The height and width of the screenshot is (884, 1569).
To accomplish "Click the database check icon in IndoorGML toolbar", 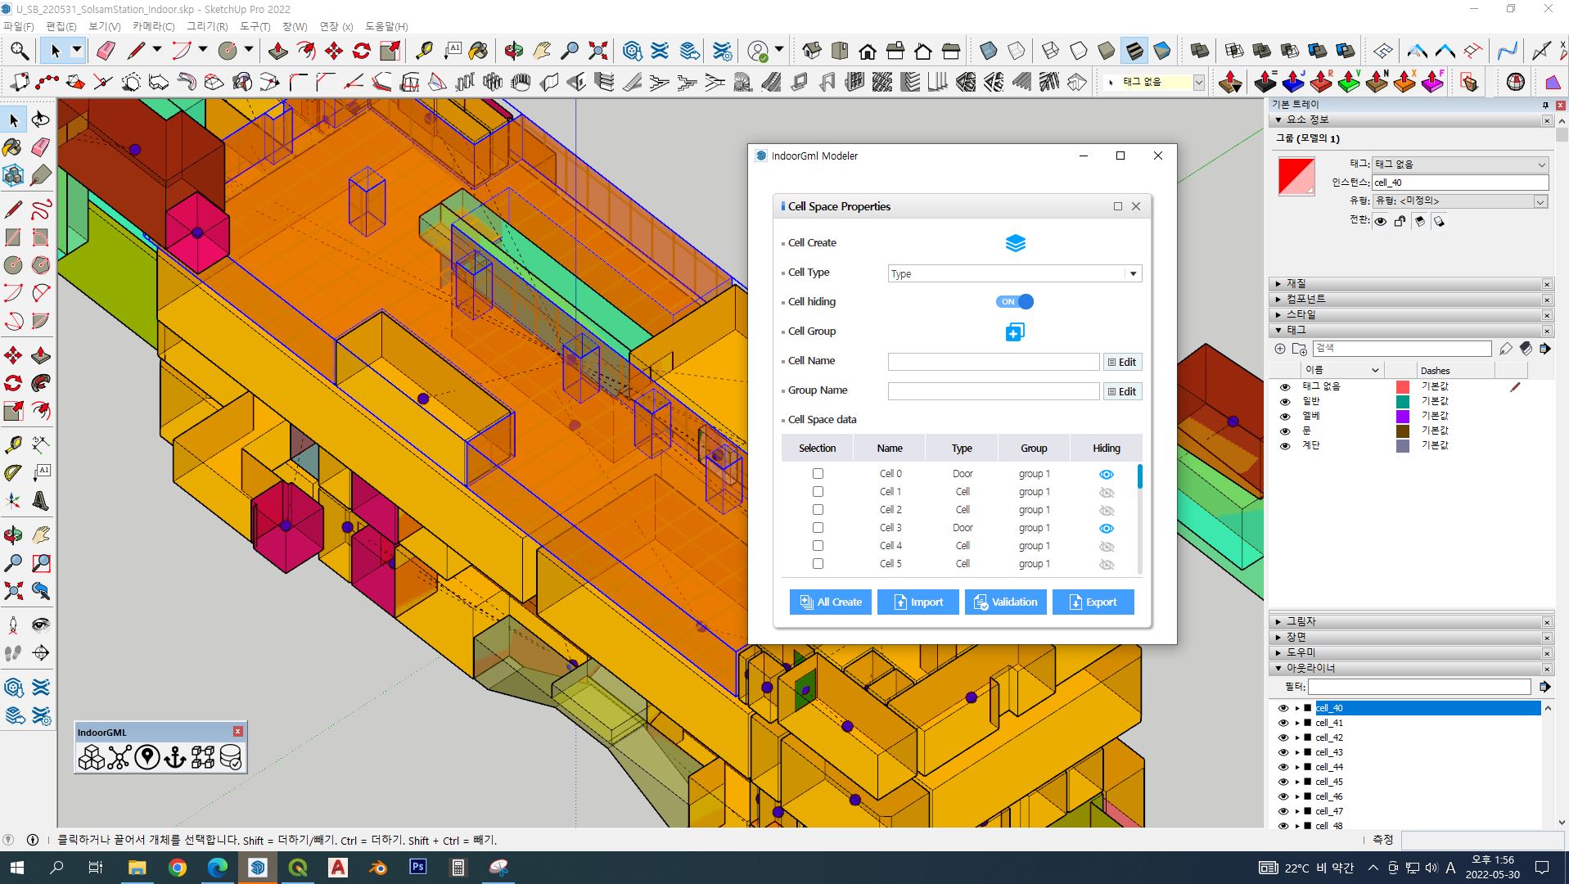I will [231, 757].
